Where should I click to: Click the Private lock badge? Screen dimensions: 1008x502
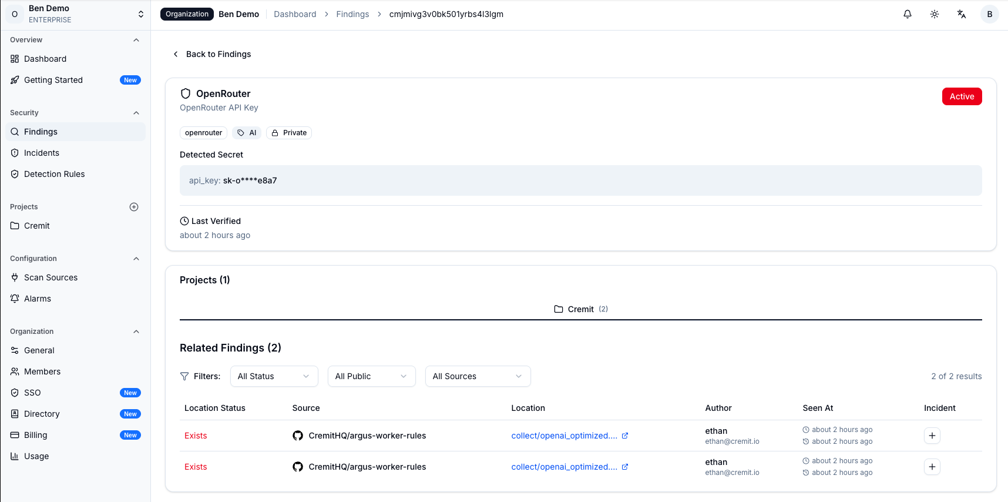[289, 133]
